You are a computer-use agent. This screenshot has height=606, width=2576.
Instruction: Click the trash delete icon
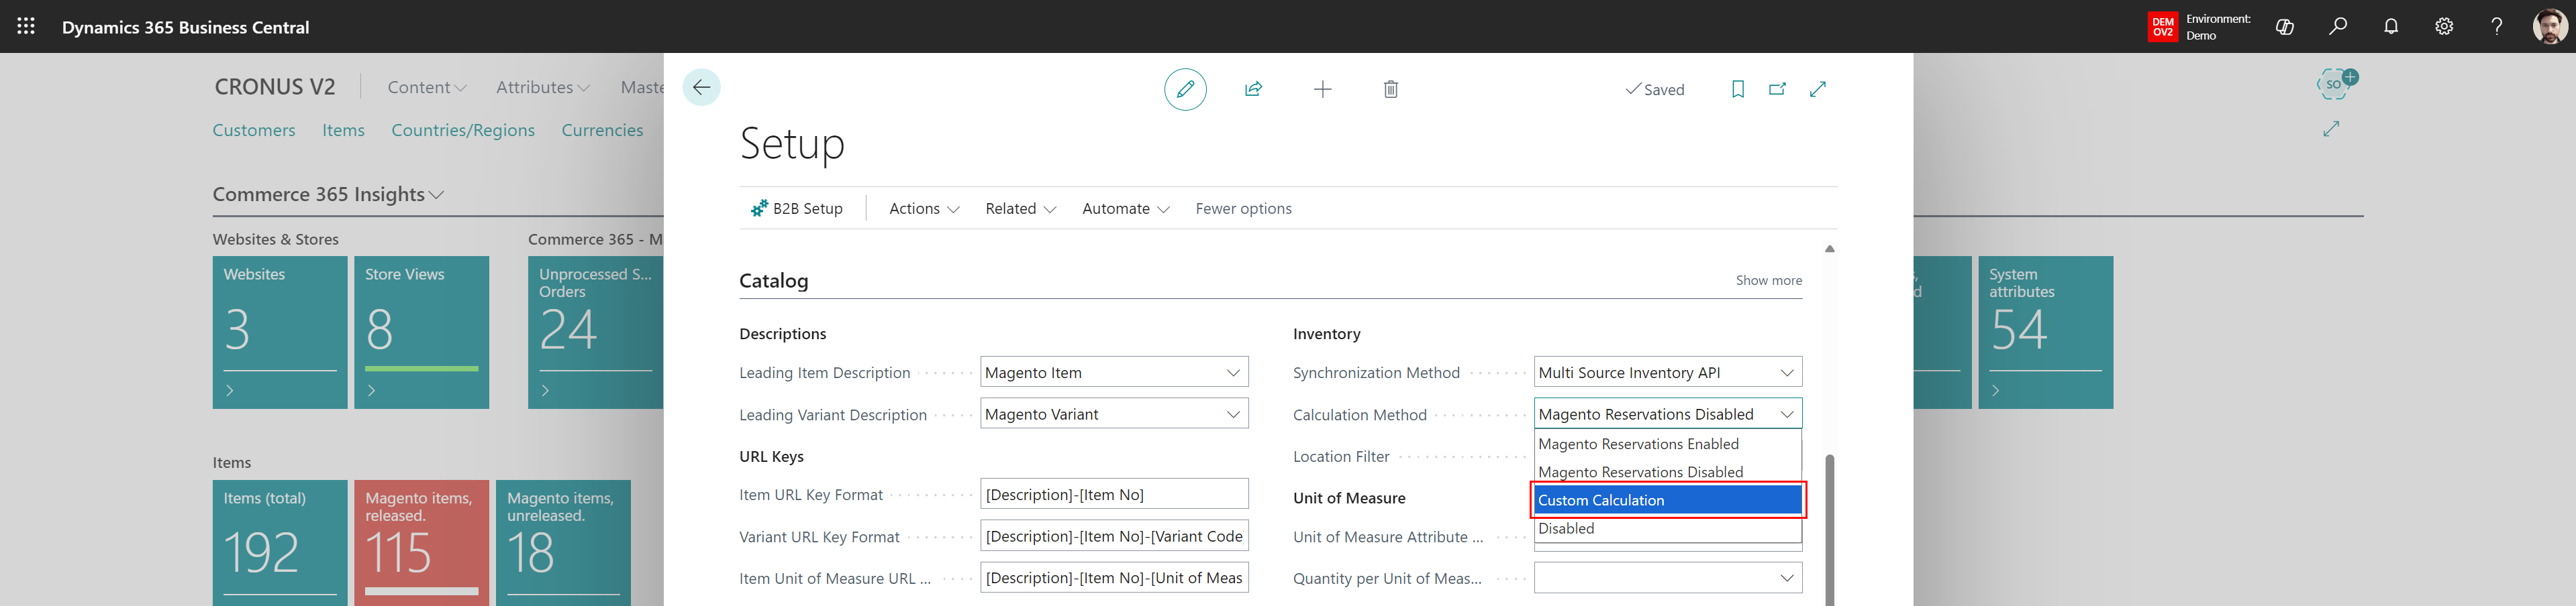click(1390, 90)
